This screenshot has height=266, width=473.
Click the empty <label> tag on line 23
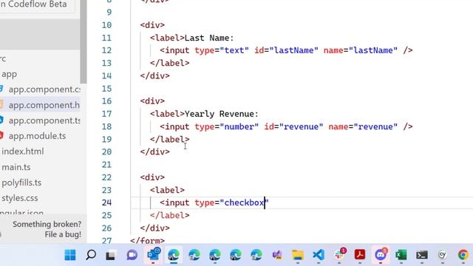[168, 190]
